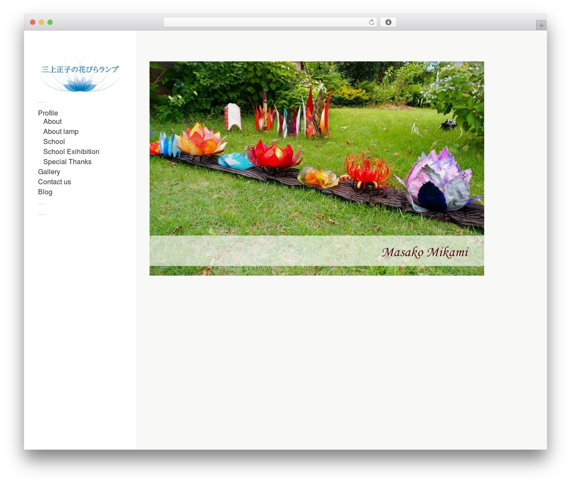Open the Contact us page
Viewport: 571px width, 484px height.
(x=54, y=182)
